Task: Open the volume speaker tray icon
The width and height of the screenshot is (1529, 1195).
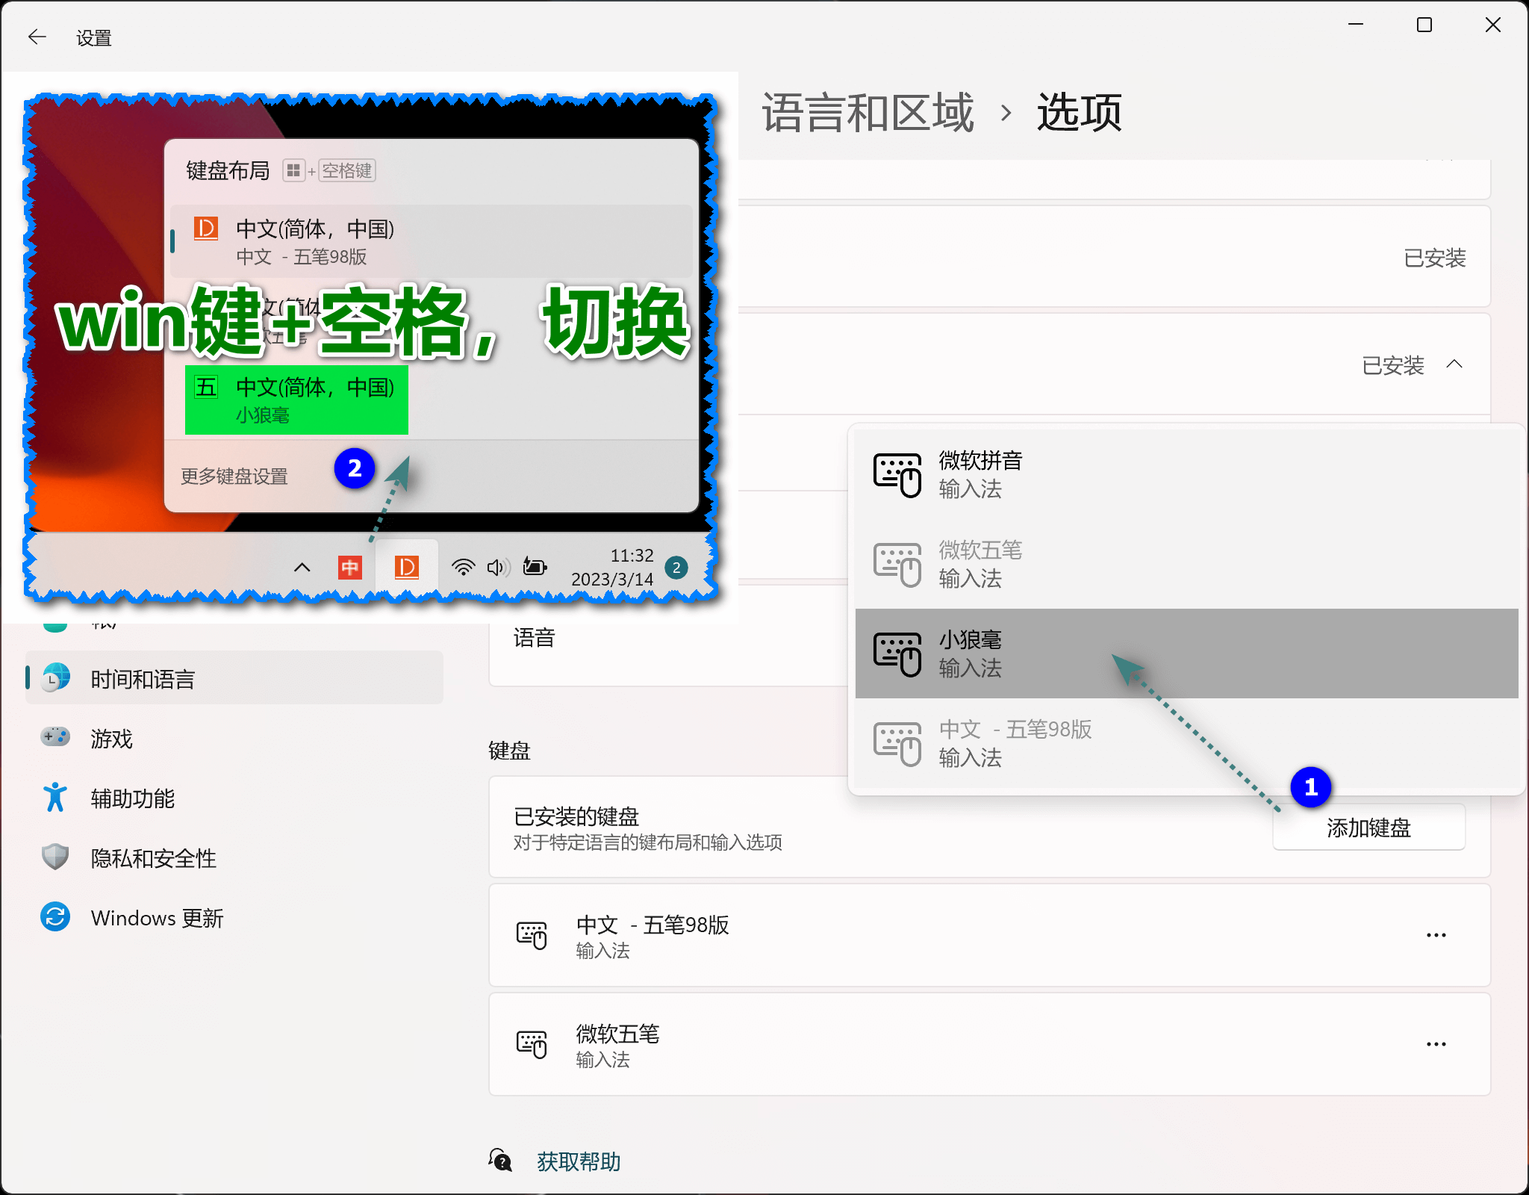Action: click(498, 568)
